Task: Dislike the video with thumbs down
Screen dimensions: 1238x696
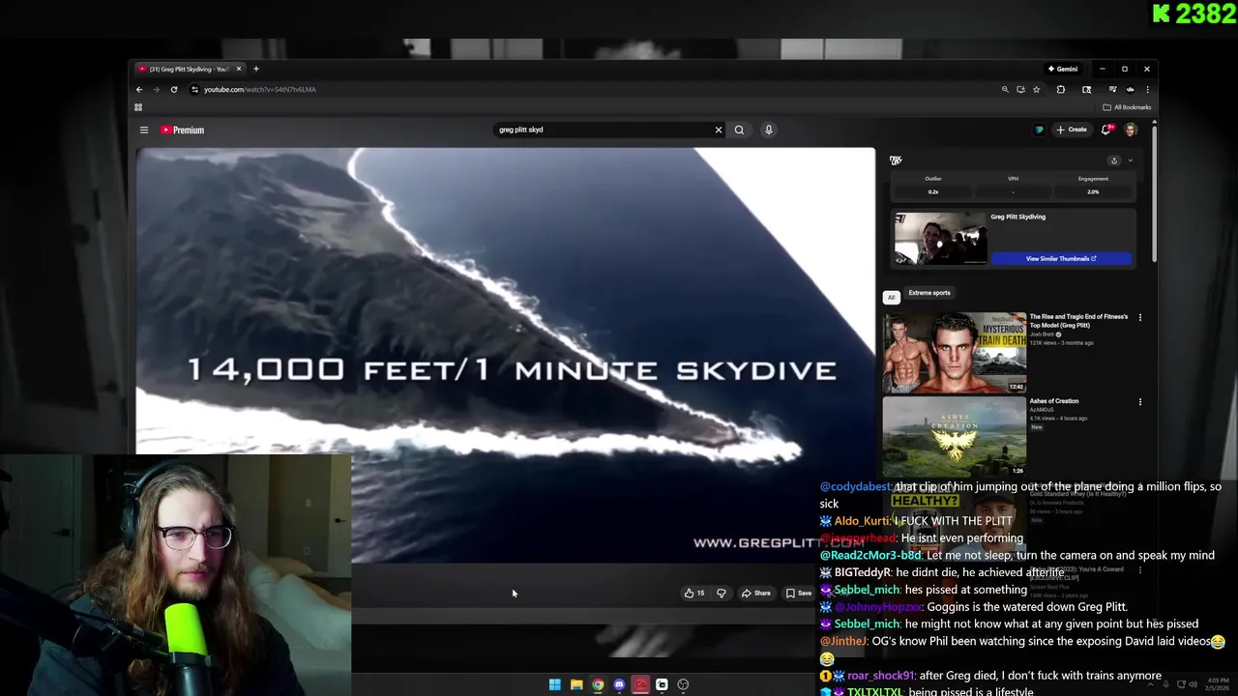Action: coord(721,593)
